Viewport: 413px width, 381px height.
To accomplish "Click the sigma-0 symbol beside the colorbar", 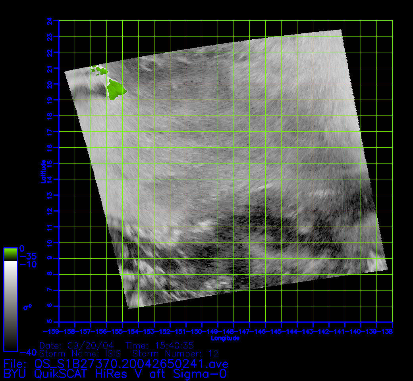I will (x=27, y=307).
